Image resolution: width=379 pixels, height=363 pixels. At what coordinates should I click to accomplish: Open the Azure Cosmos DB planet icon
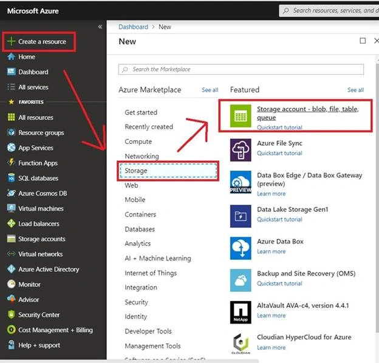pyautogui.click(x=11, y=193)
